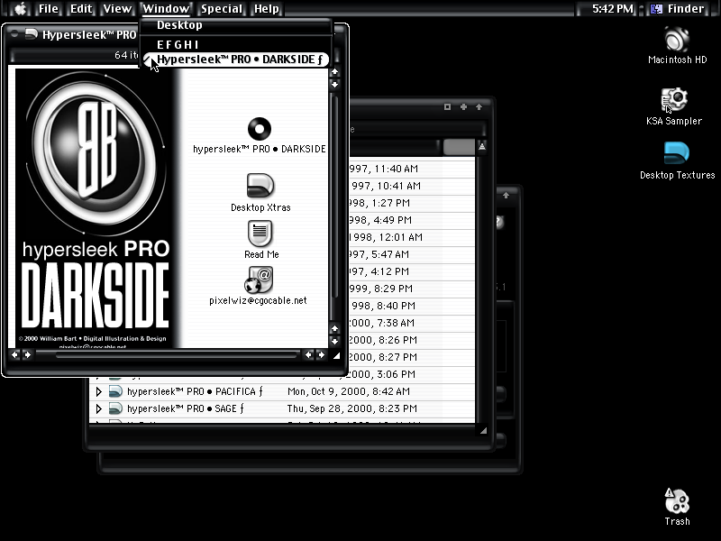Image resolution: width=721 pixels, height=541 pixels.
Task: Open the Finder application menu
Action: [x=679, y=8]
